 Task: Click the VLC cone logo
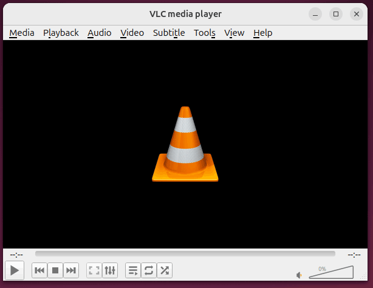pyautogui.click(x=185, y=144)
